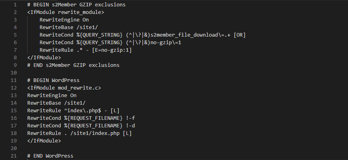Screen dimensions: 348x160
Task: Click 'RewriteEngine On' on line 3
Action: (64, 20)
